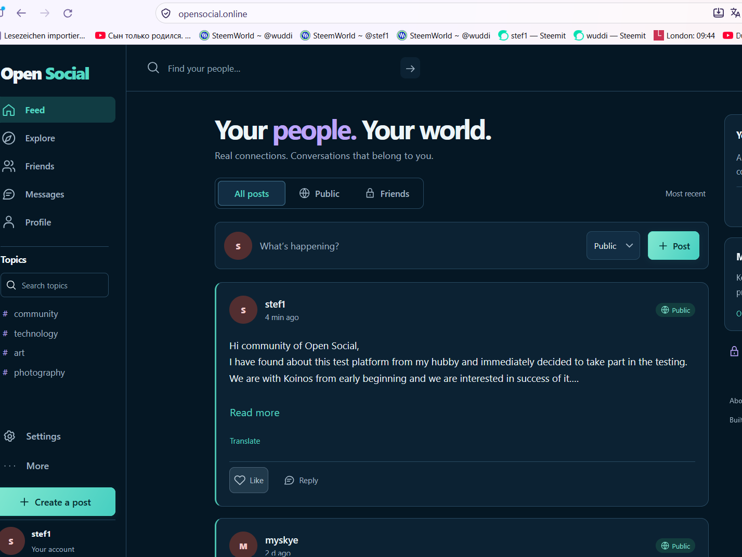Click the Messages chat bubble icon
This screenshot has height=557, width=742.
(x=9, y=194)
